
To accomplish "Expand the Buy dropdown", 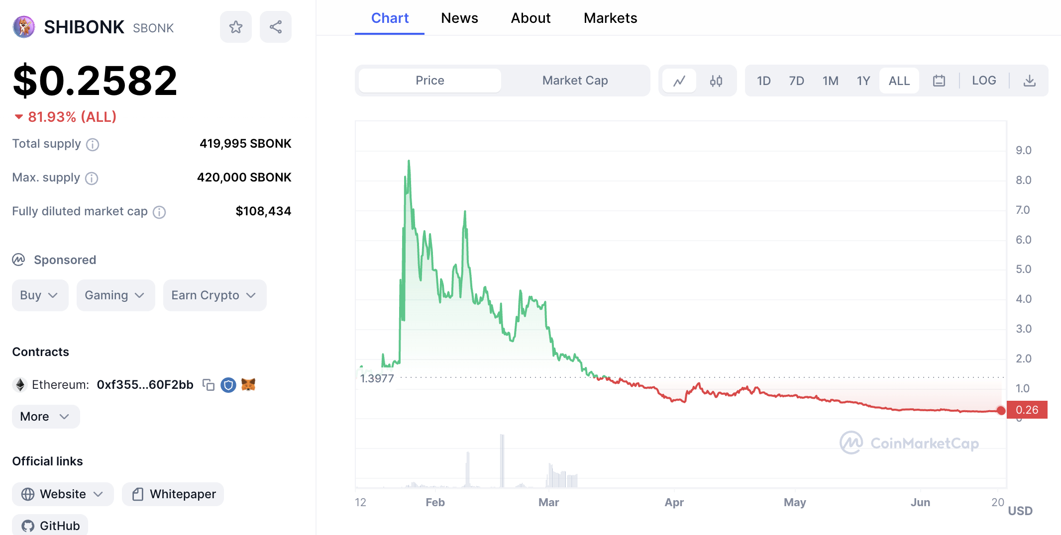I will pyautogui.click(x=40, y=295).
